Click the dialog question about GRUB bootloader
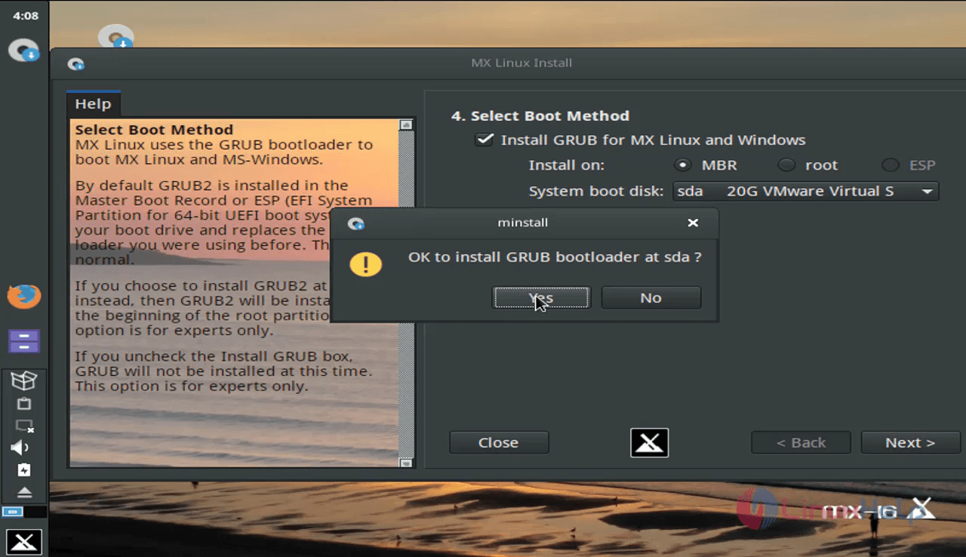The height and width of the screenshot is (557, 966). coord(555,257)
